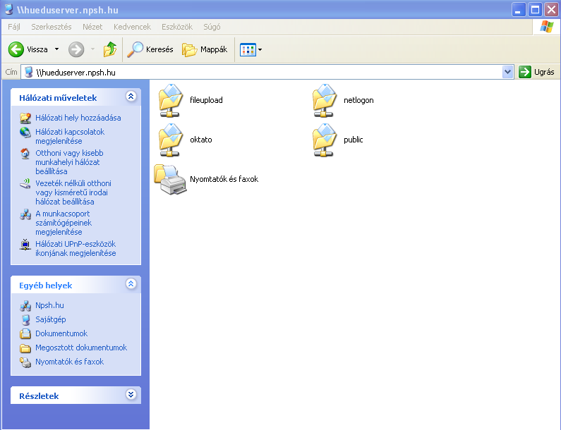Open Nyomtatók és faxok sidebar link
The image size is (561, 430).
69,362
